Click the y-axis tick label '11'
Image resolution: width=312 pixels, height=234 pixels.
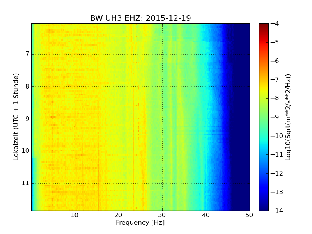[x=25, y=183]
